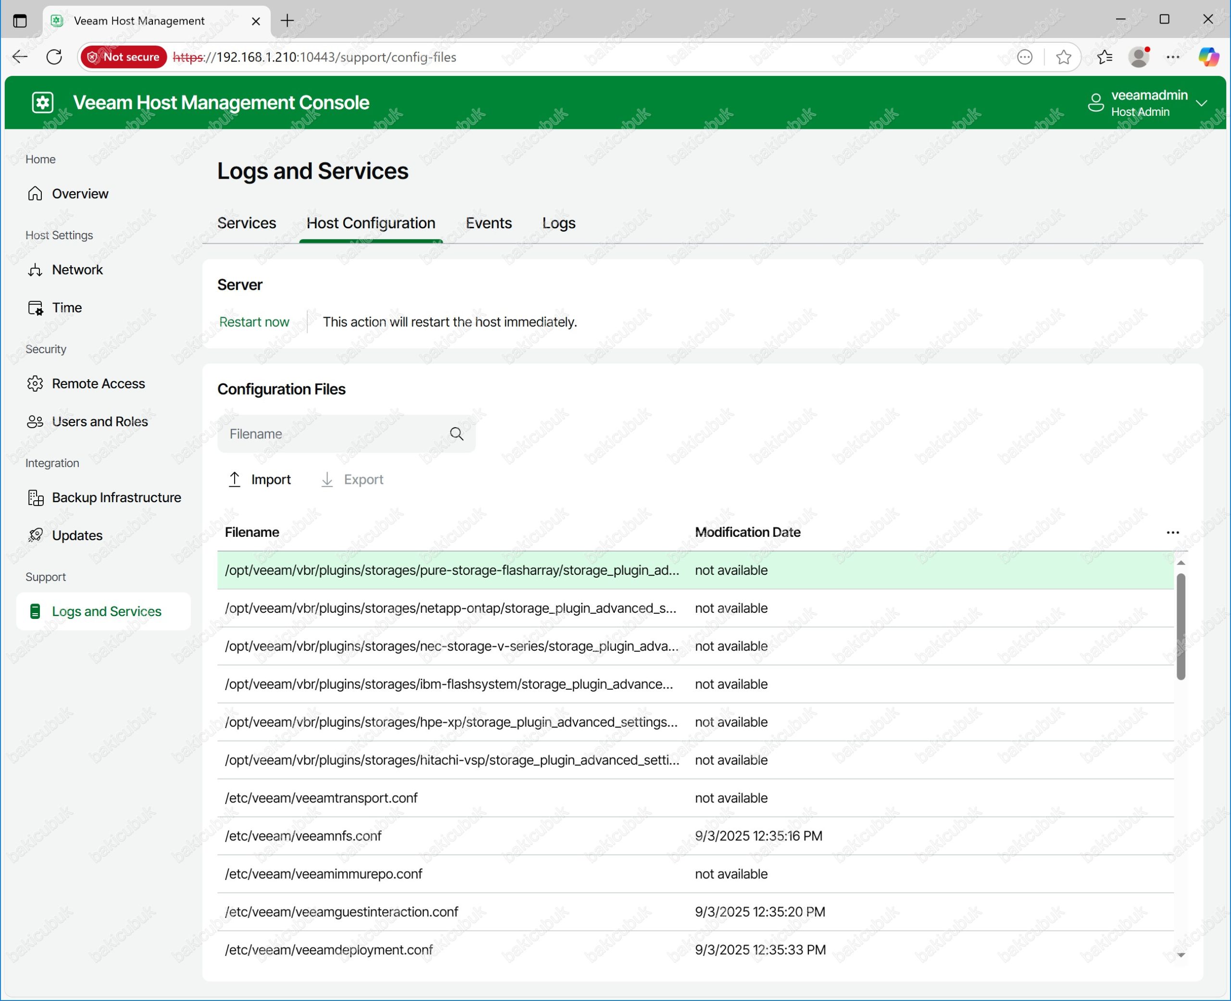Click the veeamadmin user avatar icon
This screenshot has height=1001, width=1231.
coord(1095,103)
